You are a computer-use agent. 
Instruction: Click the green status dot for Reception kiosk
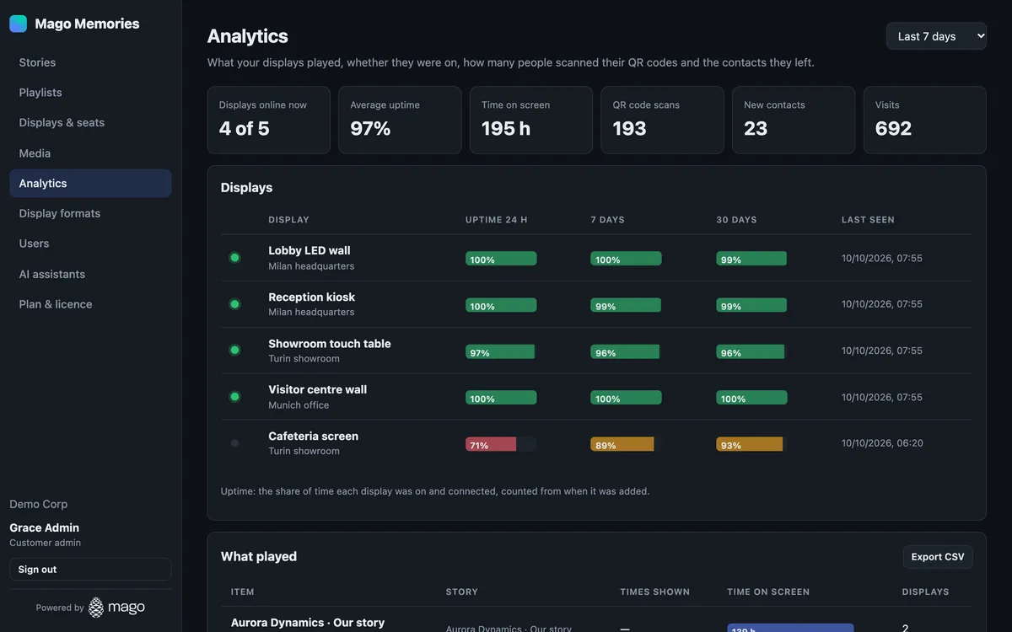(234, 304)
